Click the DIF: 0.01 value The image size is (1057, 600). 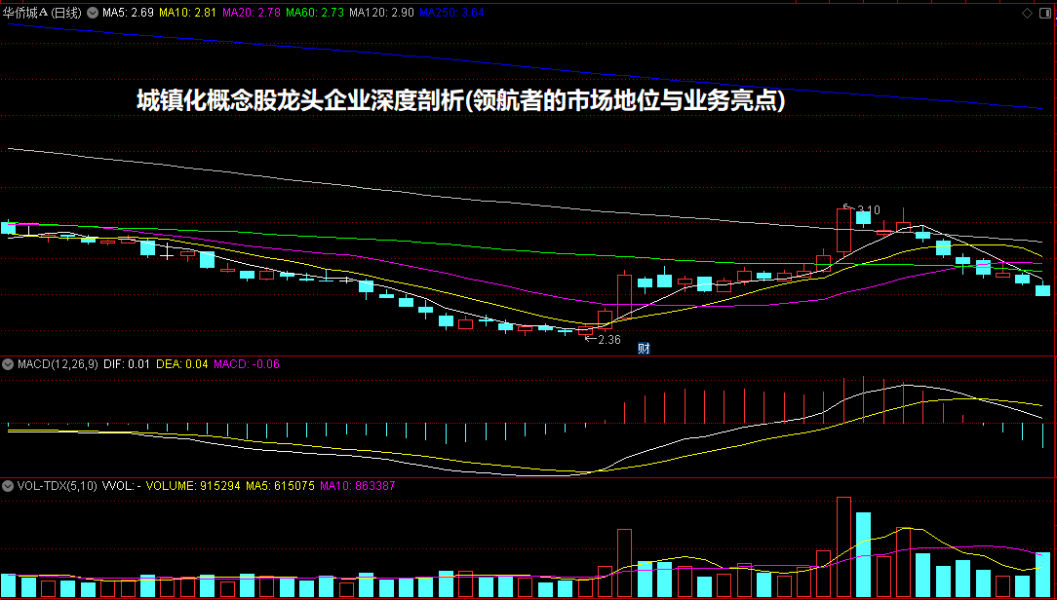[x=127, y=364]
